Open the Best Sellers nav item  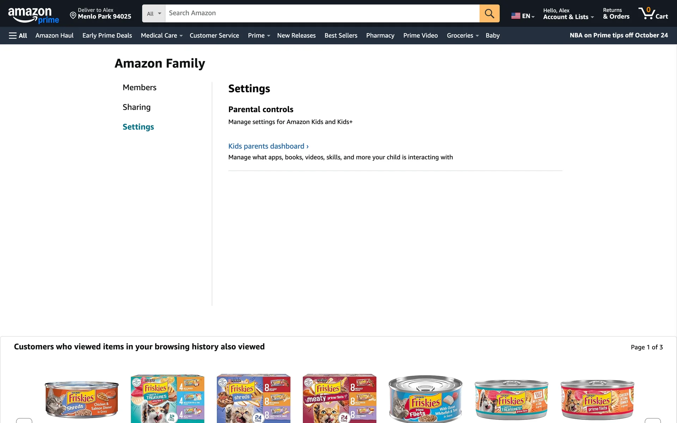pos(341,36)
